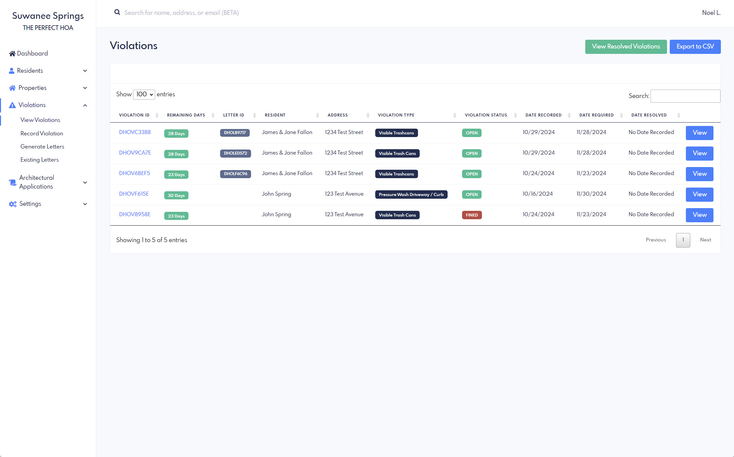The image size is (734, 457).
Task: Open the Show entries dropdown
Action: [x=144, y=94]
